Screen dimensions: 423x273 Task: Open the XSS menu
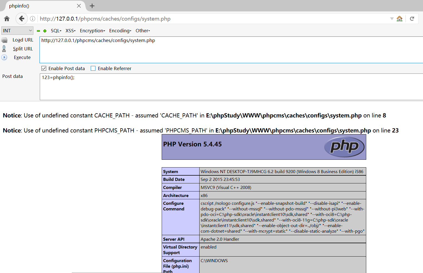click(x=70, y=31)
